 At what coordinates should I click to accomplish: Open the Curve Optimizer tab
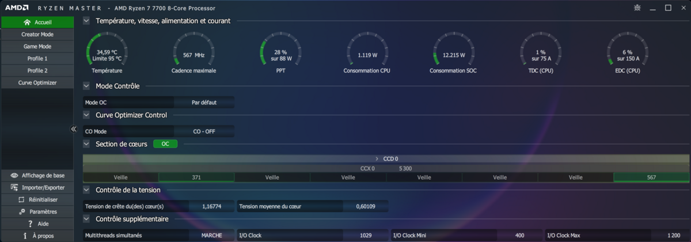[x=37, y=83]
